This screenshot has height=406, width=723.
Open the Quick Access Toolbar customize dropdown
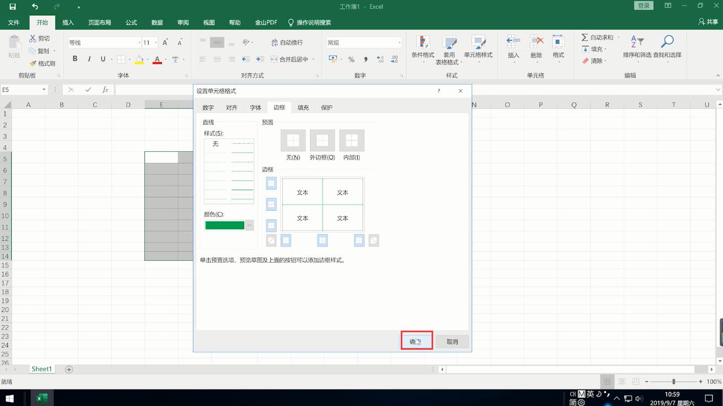click(79, 7)
